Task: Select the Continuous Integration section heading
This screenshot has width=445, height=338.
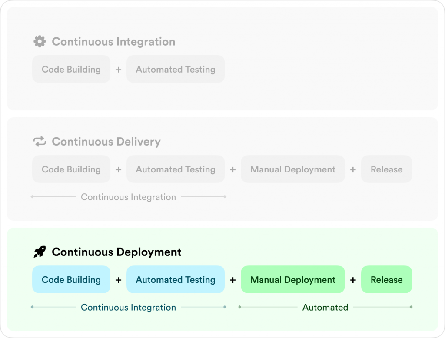Action: click(113, 42)
